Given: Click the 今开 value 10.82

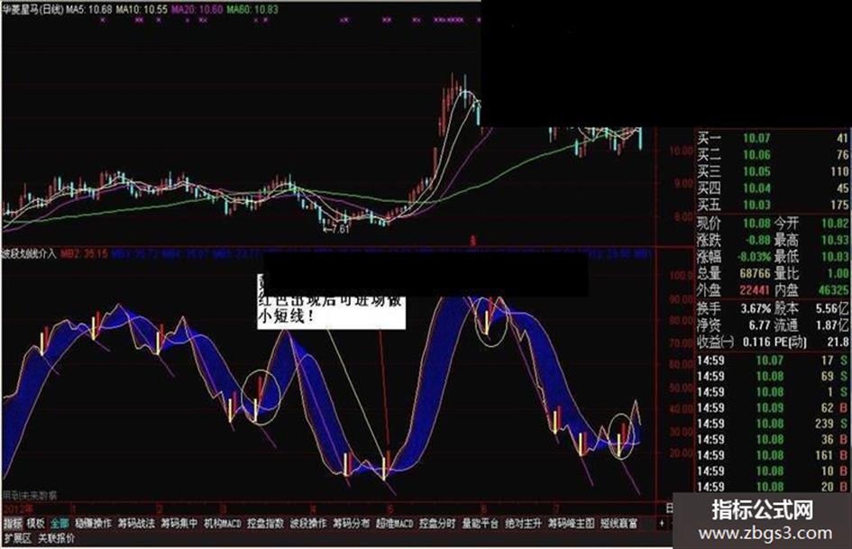Looking at the screenshot, I should click(835, 223).
